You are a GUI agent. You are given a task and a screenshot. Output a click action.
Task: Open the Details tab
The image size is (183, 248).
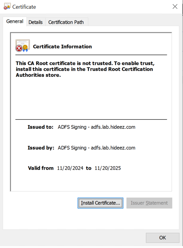click(36, 22)
